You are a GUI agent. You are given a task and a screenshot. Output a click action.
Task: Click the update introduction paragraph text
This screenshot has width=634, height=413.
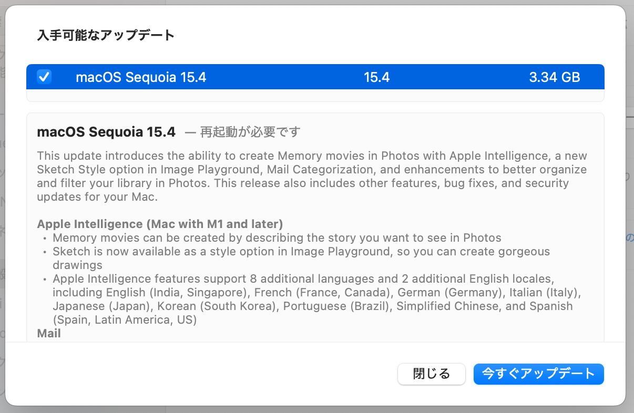point(312,177)
